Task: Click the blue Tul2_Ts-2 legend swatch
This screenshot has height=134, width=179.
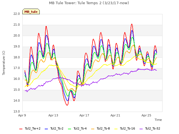Action: point(46,129)
